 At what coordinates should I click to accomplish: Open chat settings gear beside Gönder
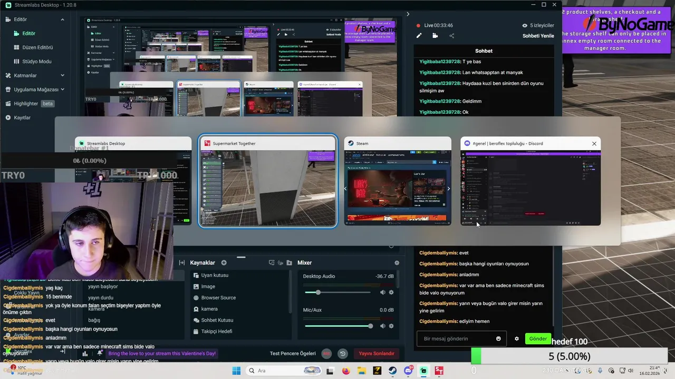pos(517,338)
